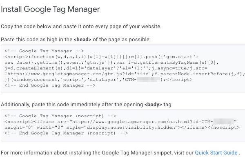Click the '<!-- End Google Tag Manager -->' comment

pos(50,85)
